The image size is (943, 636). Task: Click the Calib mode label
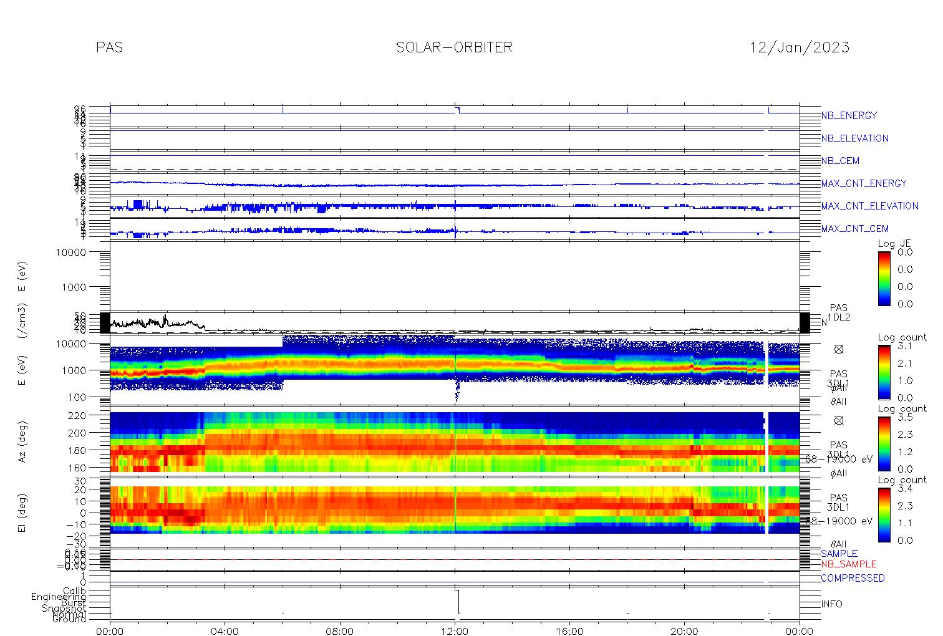(74, 590)
